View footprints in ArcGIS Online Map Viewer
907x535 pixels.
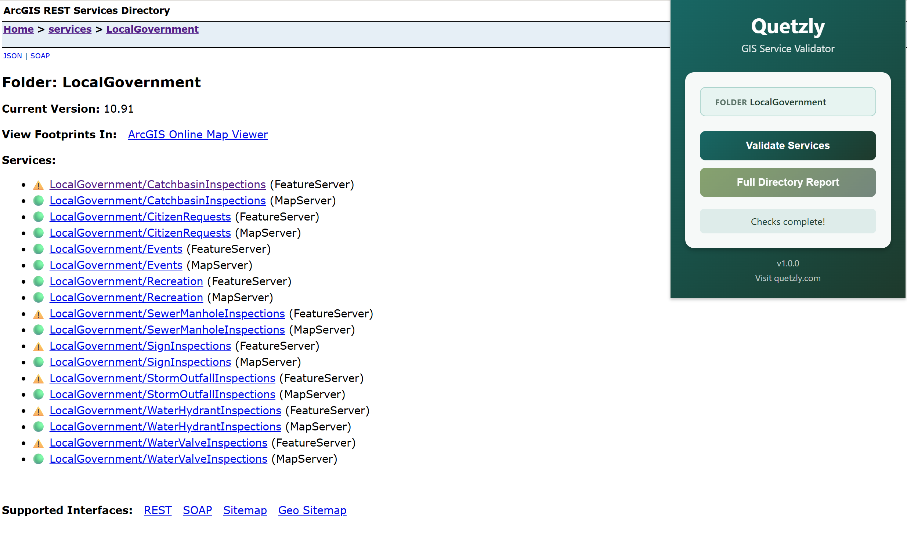pyautogui.click(x=198, y=135)
